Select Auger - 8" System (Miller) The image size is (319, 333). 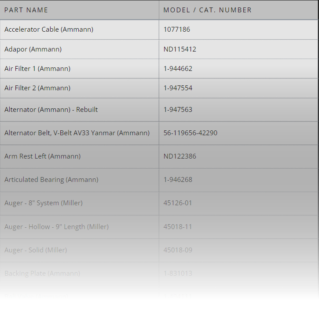click(x=44, y=203)
